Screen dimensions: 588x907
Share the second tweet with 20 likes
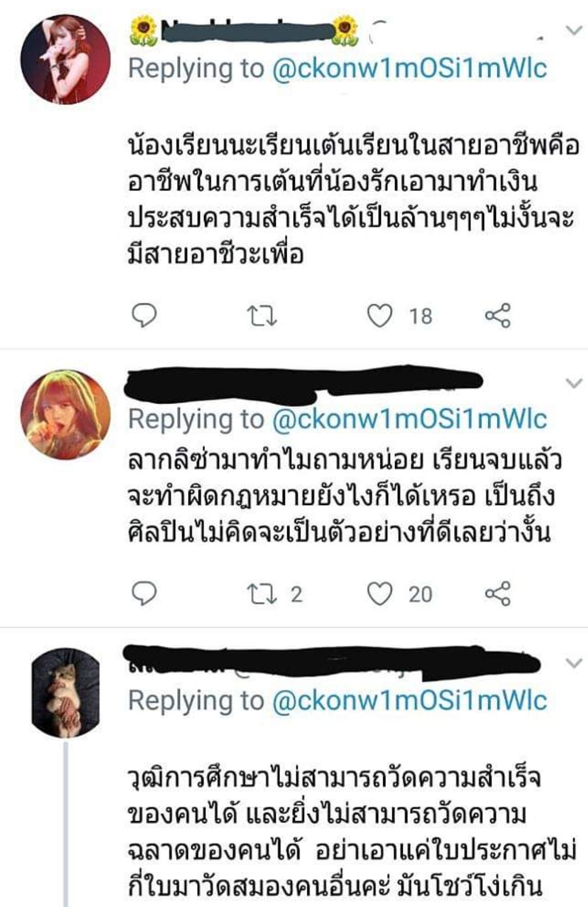tap(498, 593)
